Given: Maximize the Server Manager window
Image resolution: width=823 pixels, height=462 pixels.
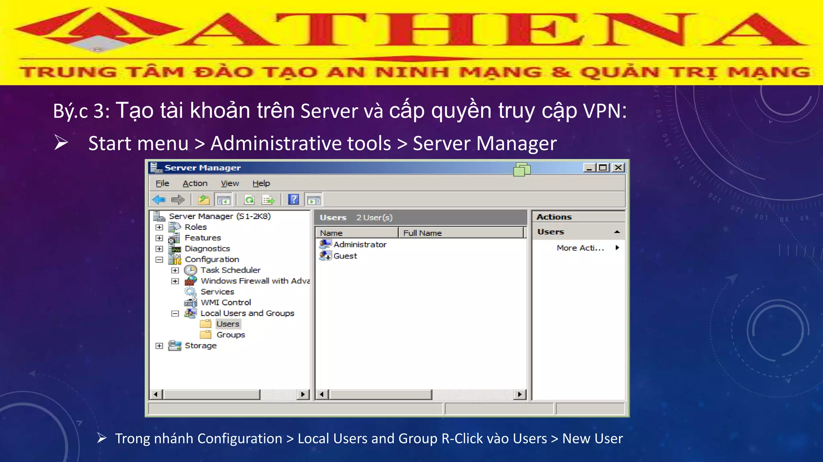Looking at the screenshot, I should tap(603, 168).
